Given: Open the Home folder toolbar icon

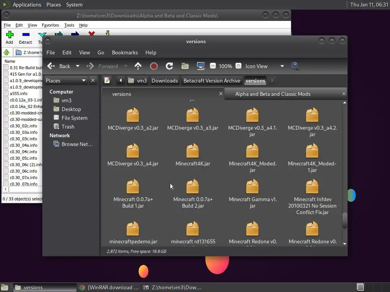Looking at the screenshot, I should point(185,66).
